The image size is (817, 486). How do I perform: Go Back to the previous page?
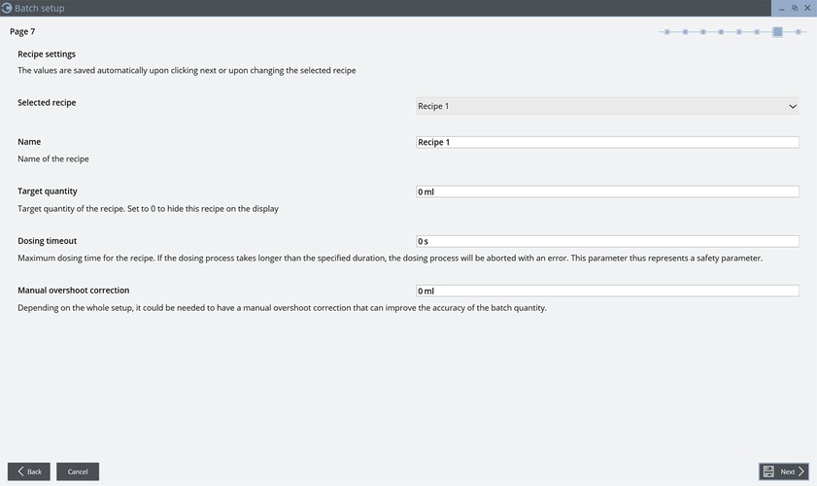[x=28, y=471]
